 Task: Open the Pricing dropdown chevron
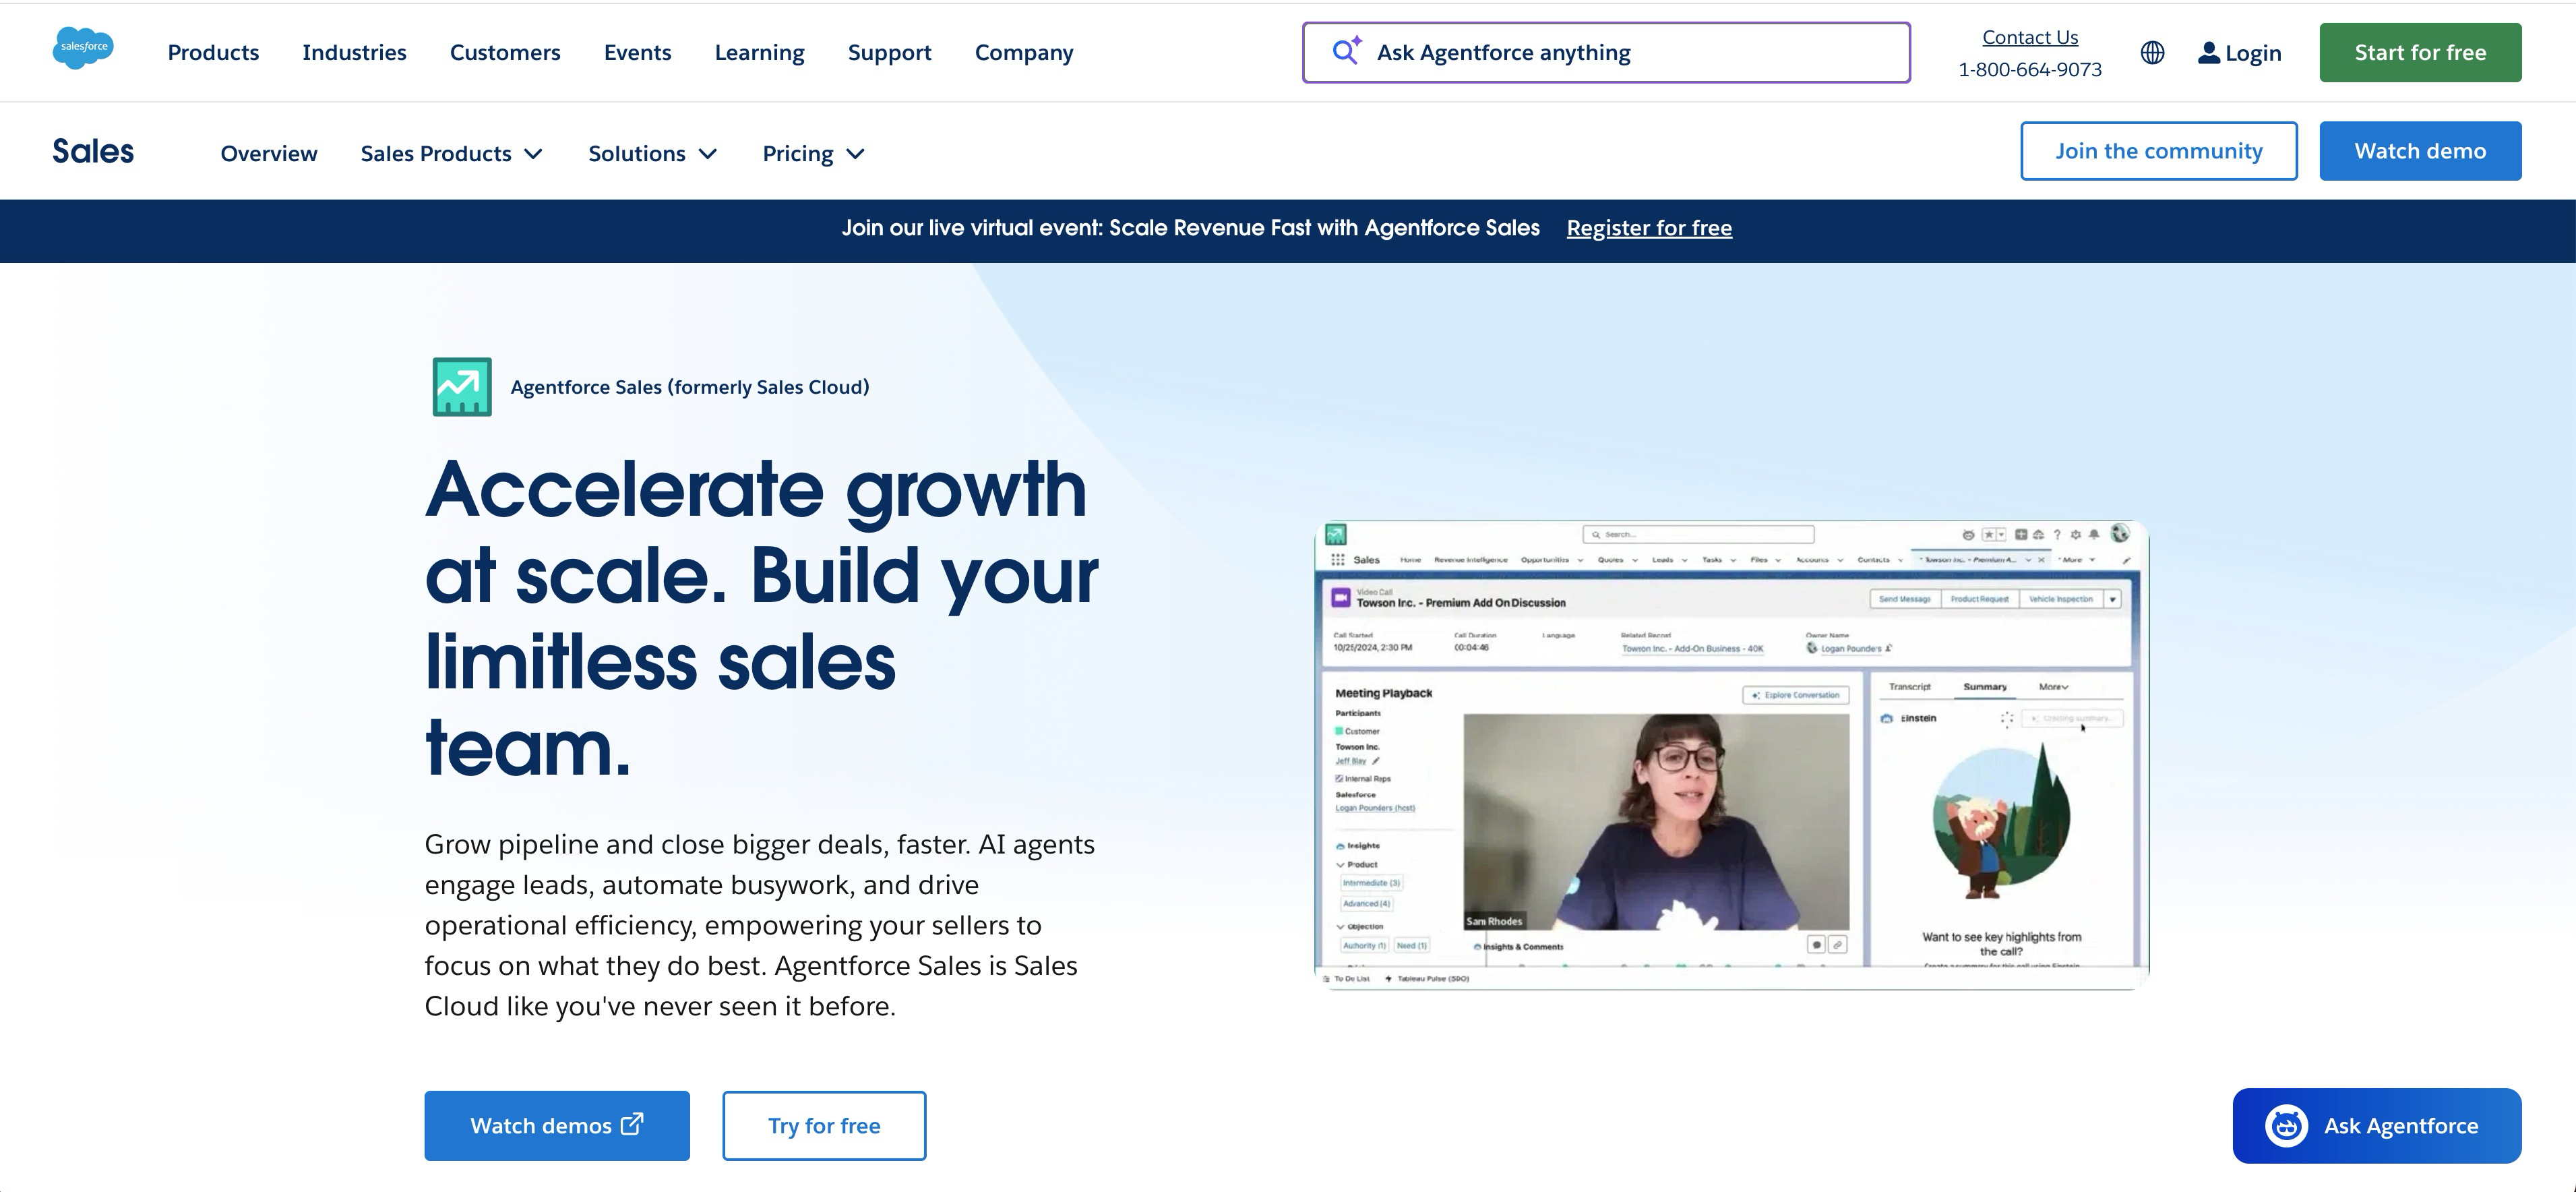tap(855, 154)
